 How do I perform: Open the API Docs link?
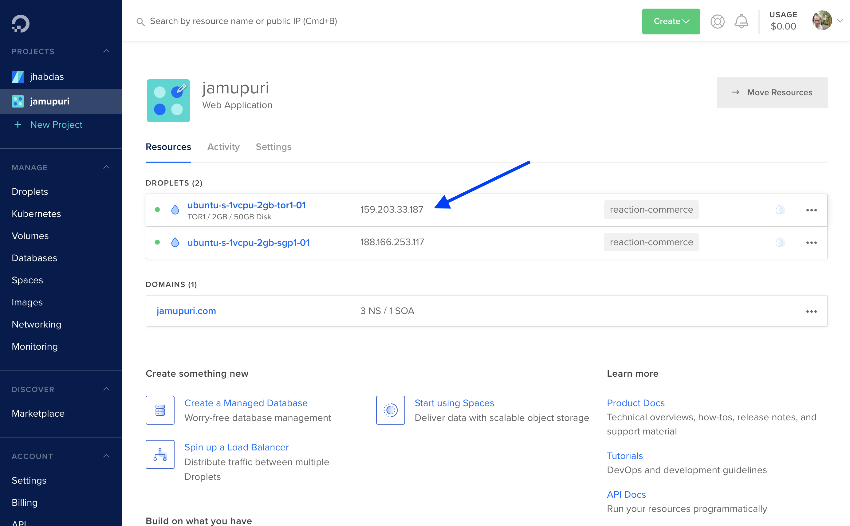[x=626, y=495]
